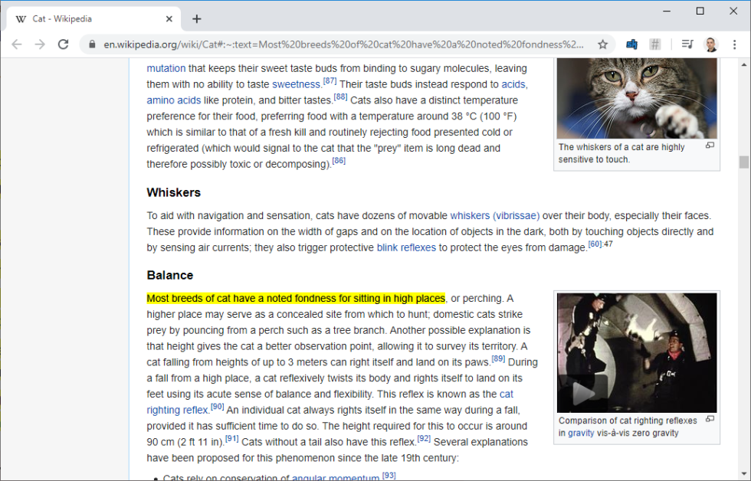Jump to citation [89]

pyautogui.click(x=498, y=358)
